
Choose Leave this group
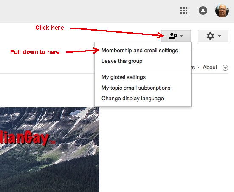[x=122, y=61]
